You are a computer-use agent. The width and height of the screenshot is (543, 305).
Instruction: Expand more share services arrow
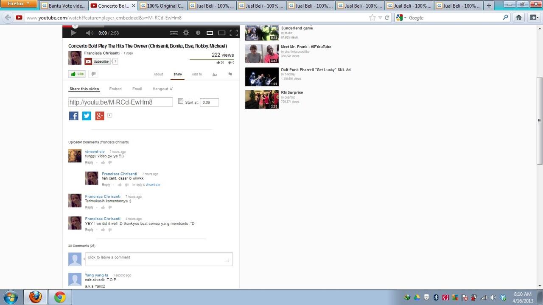109,115
